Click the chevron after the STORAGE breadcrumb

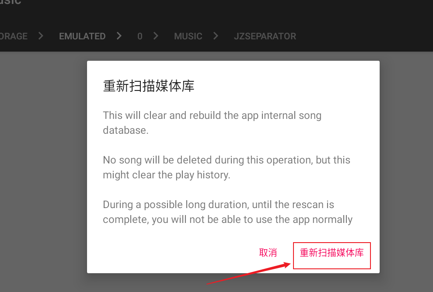[x=41, y=36]
